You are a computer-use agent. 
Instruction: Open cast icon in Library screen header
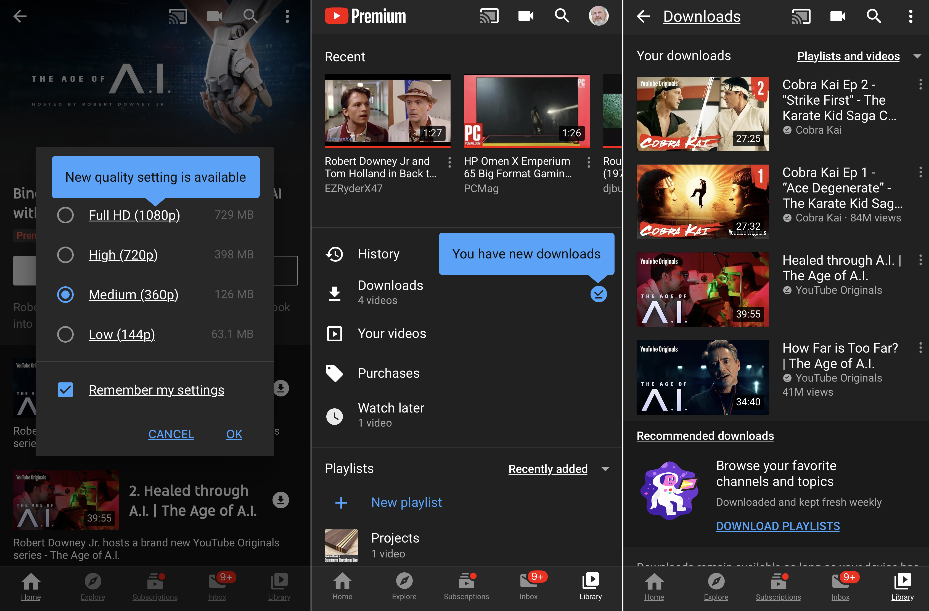pos(489,16)
